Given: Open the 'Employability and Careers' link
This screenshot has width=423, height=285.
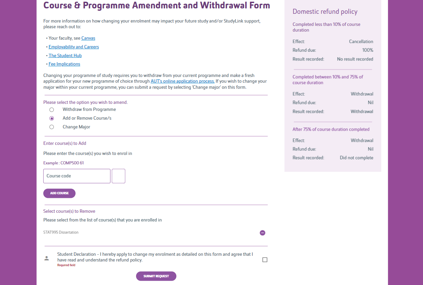Looking at the screenshot, I should click(x=74, y=47).
